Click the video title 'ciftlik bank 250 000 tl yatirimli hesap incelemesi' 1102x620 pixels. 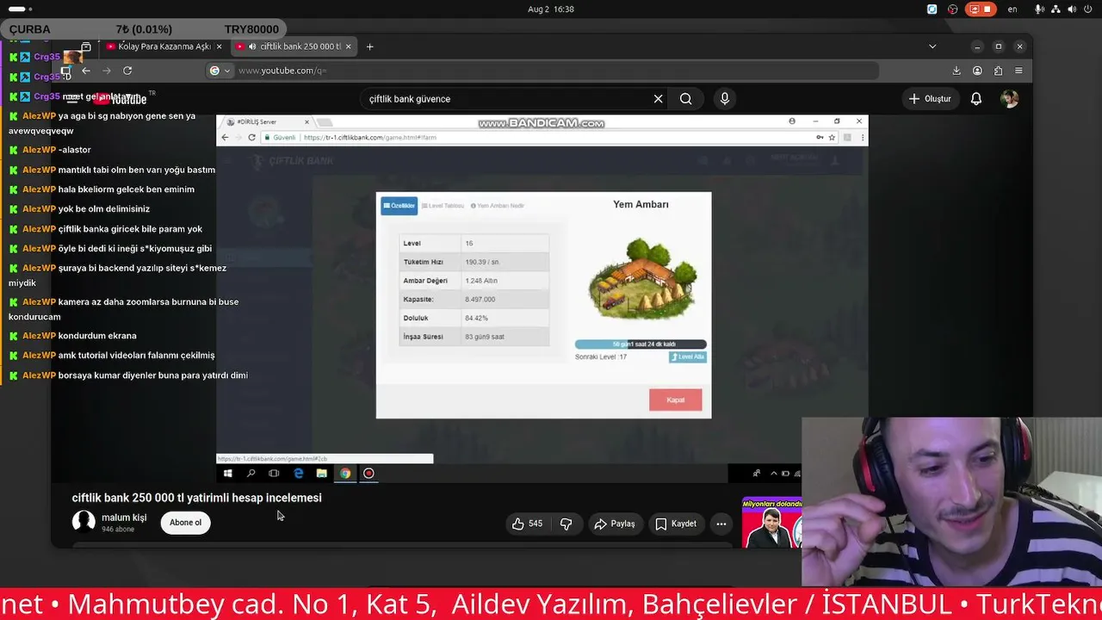pyautogui.click(x=196, y=498)
